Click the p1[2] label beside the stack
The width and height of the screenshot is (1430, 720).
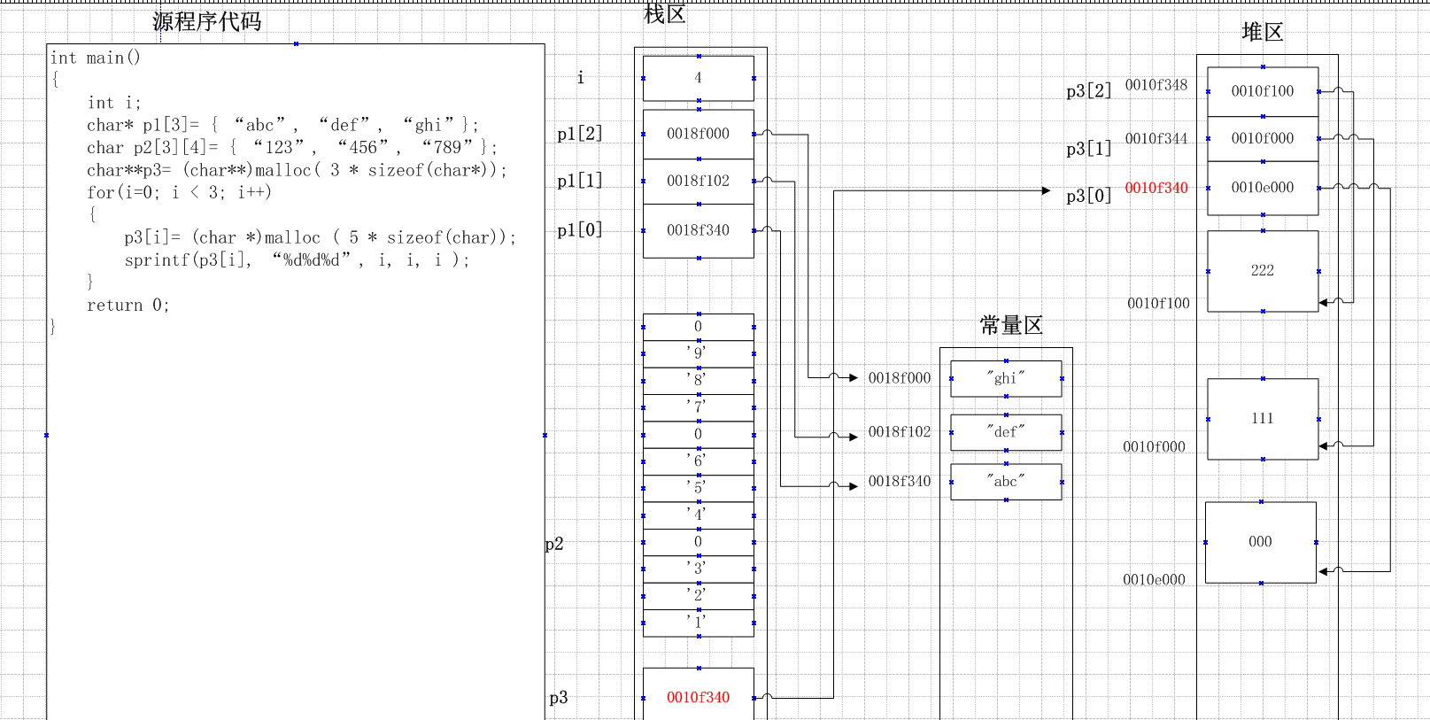click(580, 134)
